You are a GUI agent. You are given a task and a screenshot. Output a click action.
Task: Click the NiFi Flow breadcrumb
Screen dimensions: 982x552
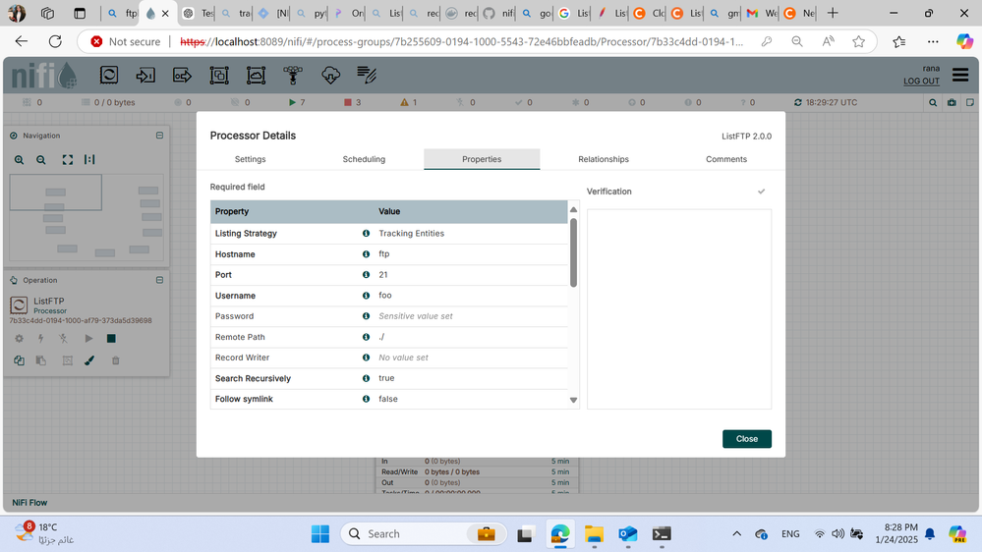click(x=29, y=503)
